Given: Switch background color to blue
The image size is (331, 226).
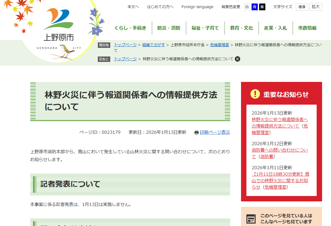Looking at the screenshot, I should tap(255, 7).
